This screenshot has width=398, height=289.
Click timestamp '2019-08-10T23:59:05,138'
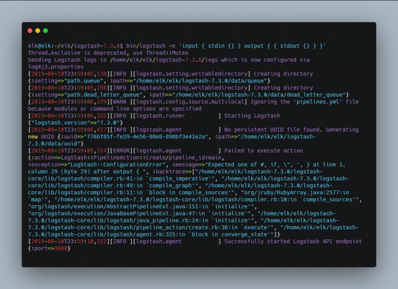[x=69, y=74]
